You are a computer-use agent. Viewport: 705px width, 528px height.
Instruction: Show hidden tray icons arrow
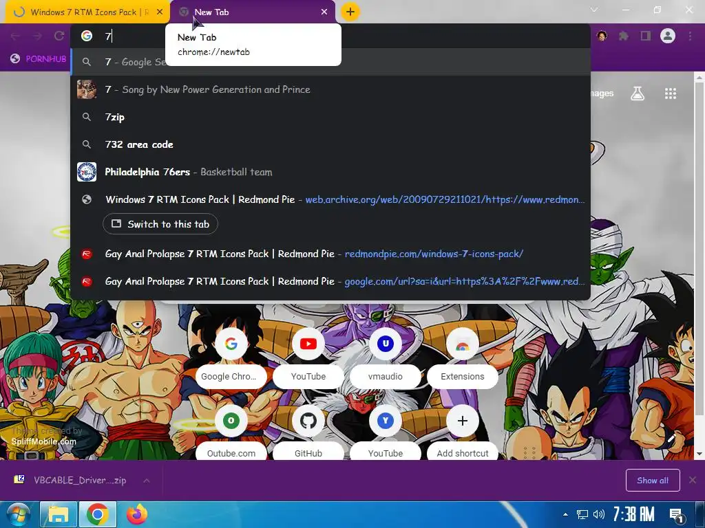[x=566, y=514]
